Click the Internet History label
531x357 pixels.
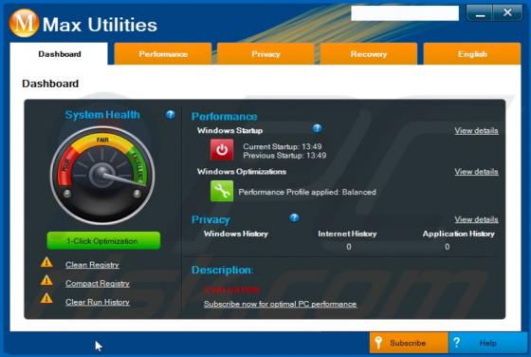pyautogui.click(x=347, y=234)
